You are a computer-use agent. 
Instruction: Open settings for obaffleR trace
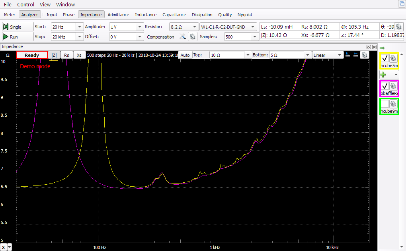click(393, 86)
